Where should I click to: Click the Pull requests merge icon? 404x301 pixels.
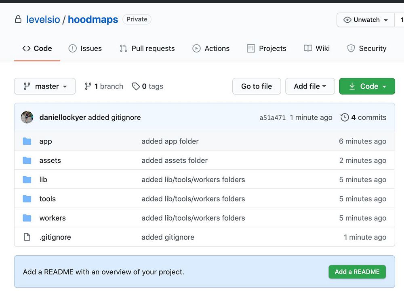pos(123,48)
